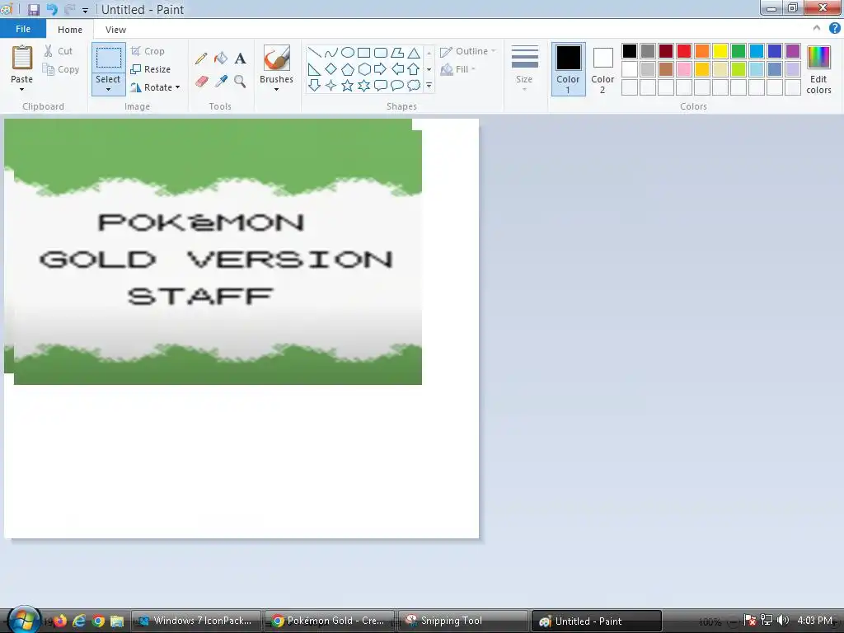844x633 pixels.
Task: Choose the Four-point star shape
Action: pyautogui.click(x=331, y=85)
